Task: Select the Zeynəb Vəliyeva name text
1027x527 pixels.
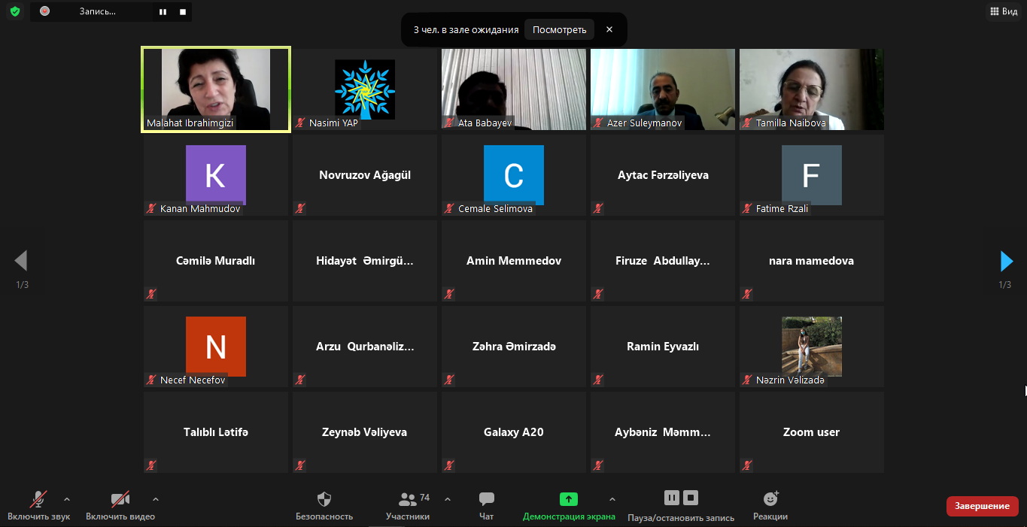Action: tap(365, 432)
